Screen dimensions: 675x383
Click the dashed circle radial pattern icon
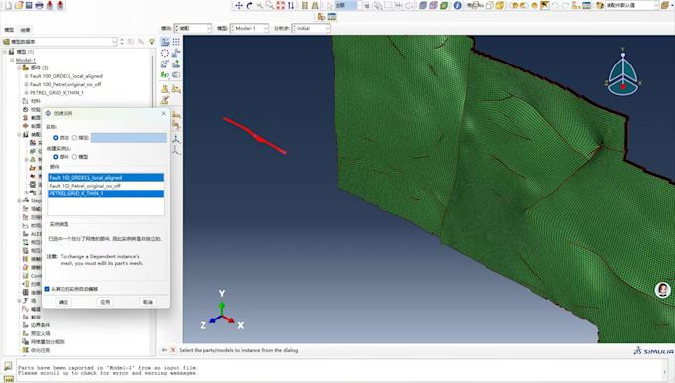[x=165, y=53]
